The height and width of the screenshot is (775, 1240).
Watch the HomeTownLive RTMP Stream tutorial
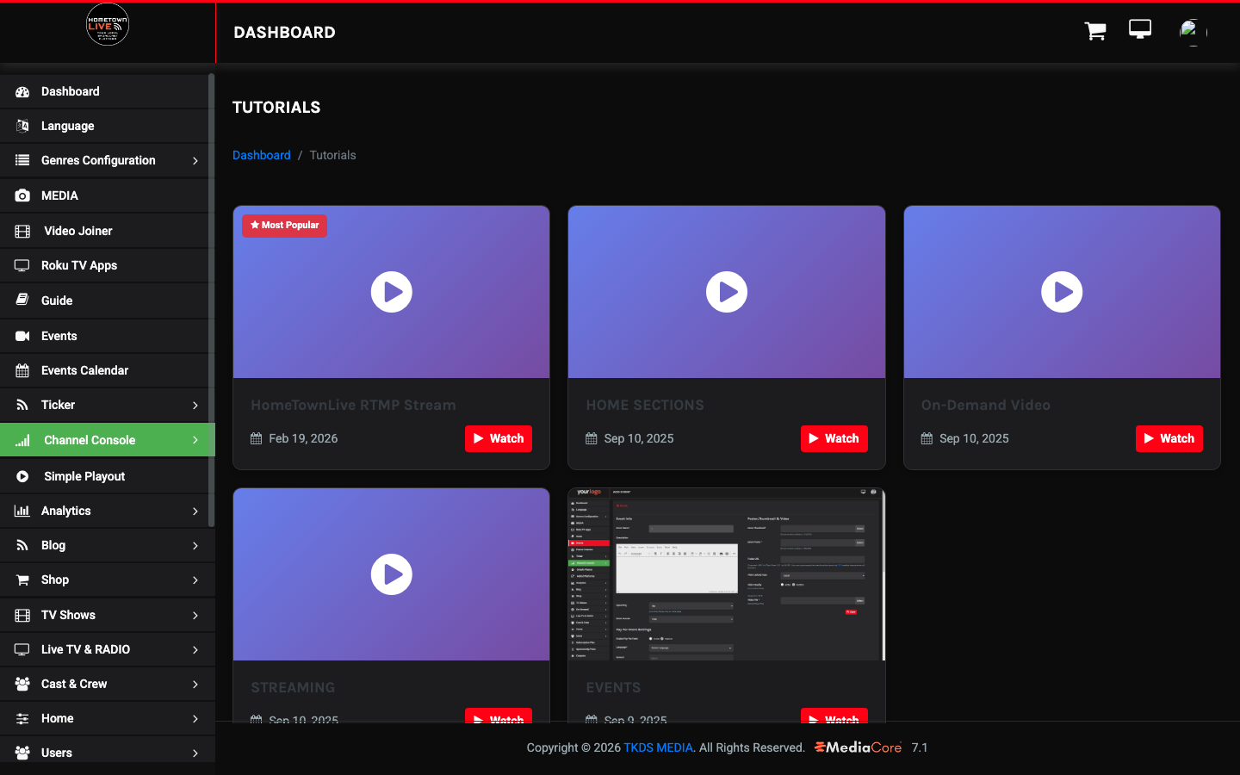pos(499,438)
